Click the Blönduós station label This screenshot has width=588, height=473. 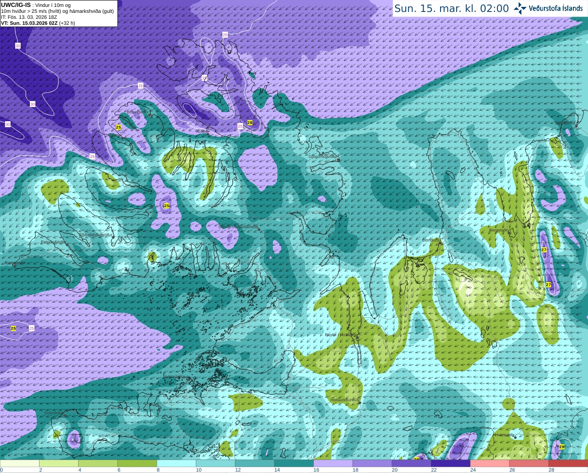[431, 240]
